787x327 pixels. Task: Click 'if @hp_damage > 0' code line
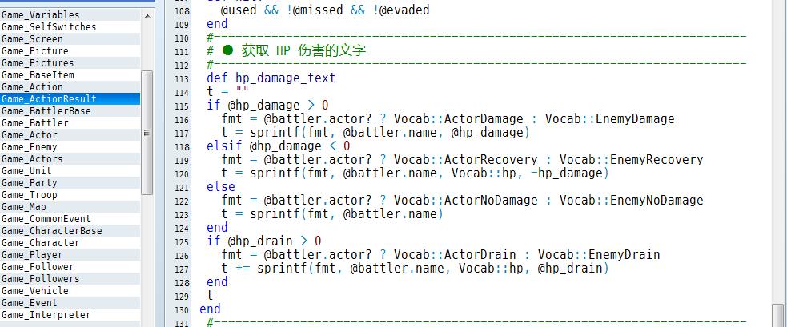tap(267, 106)
